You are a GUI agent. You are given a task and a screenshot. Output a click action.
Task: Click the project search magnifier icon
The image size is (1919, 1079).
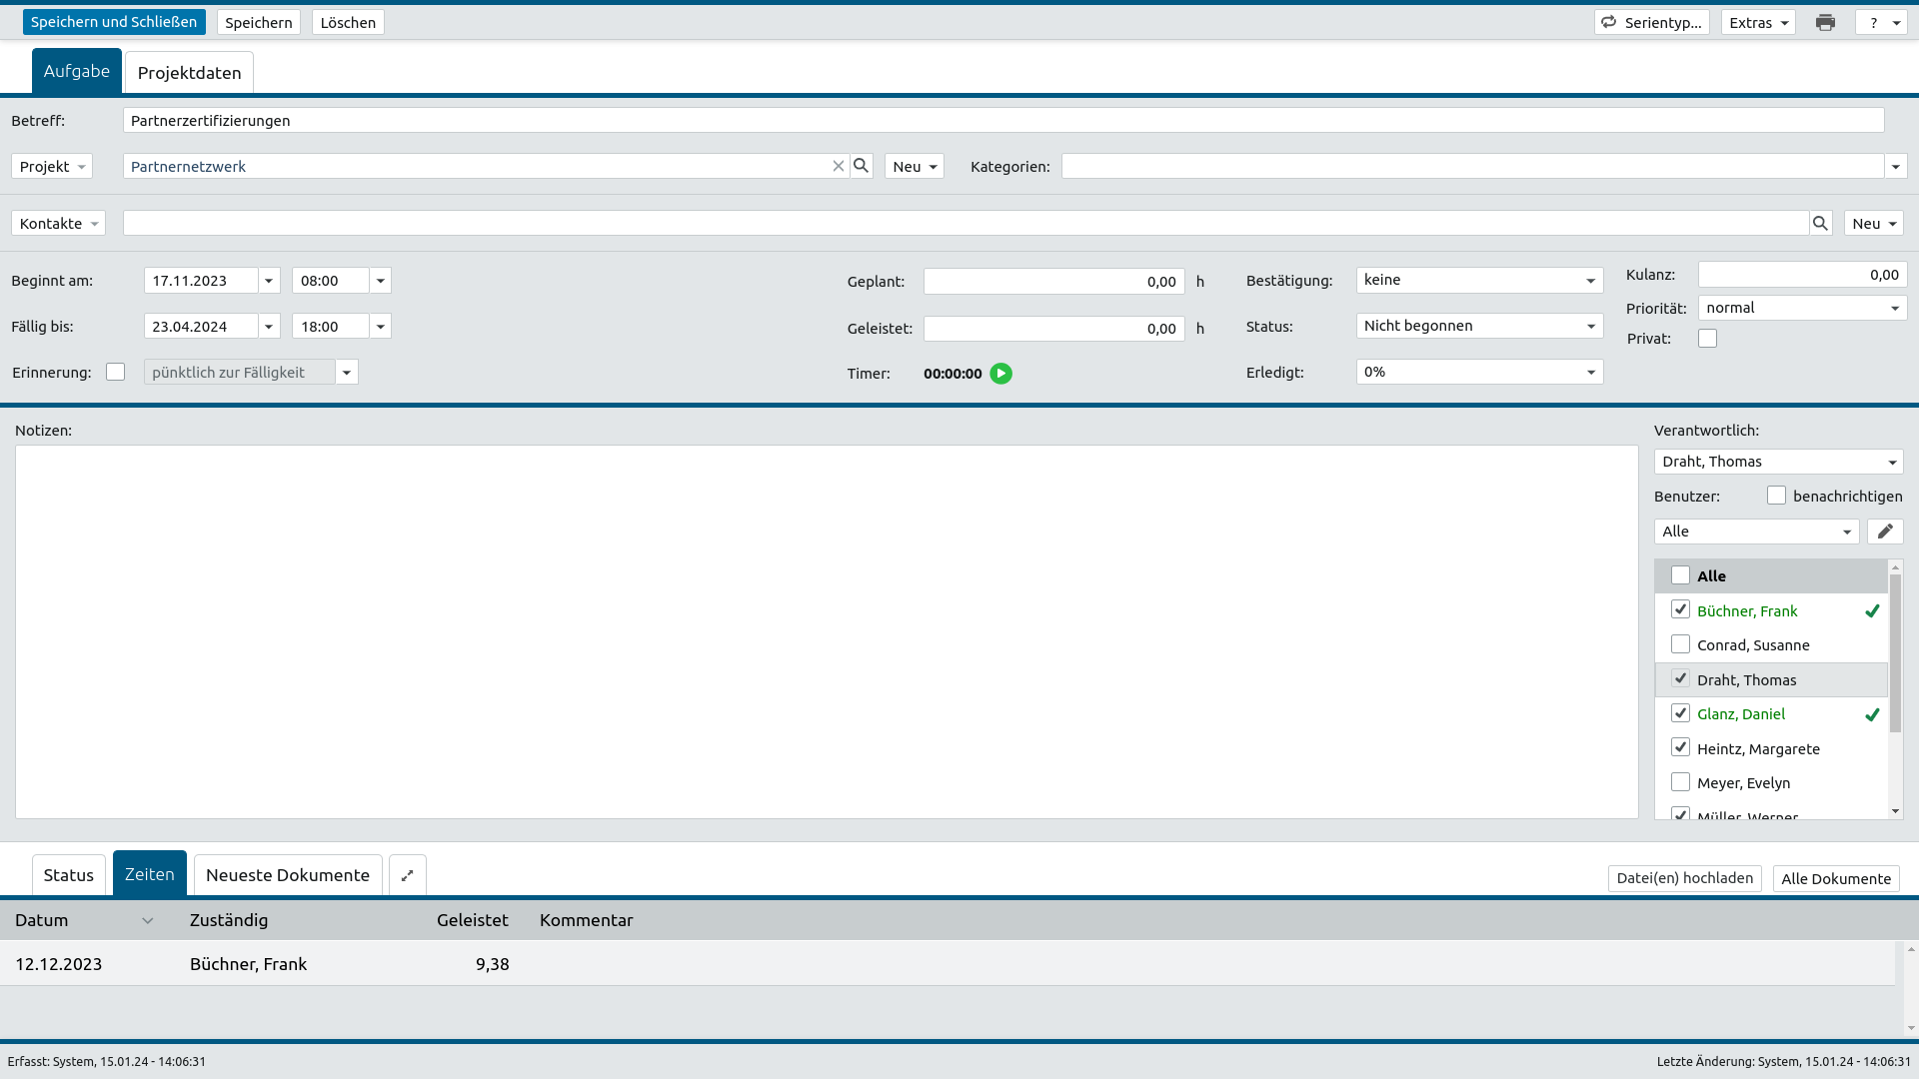coord(861,166)
